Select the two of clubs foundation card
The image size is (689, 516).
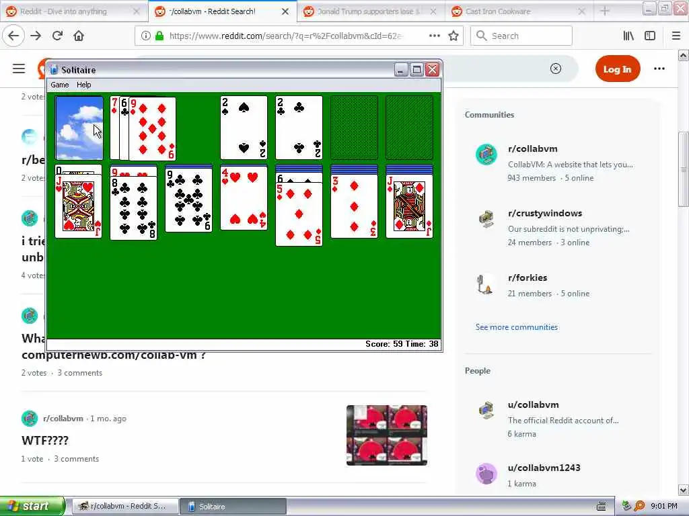tap(299, 128)
